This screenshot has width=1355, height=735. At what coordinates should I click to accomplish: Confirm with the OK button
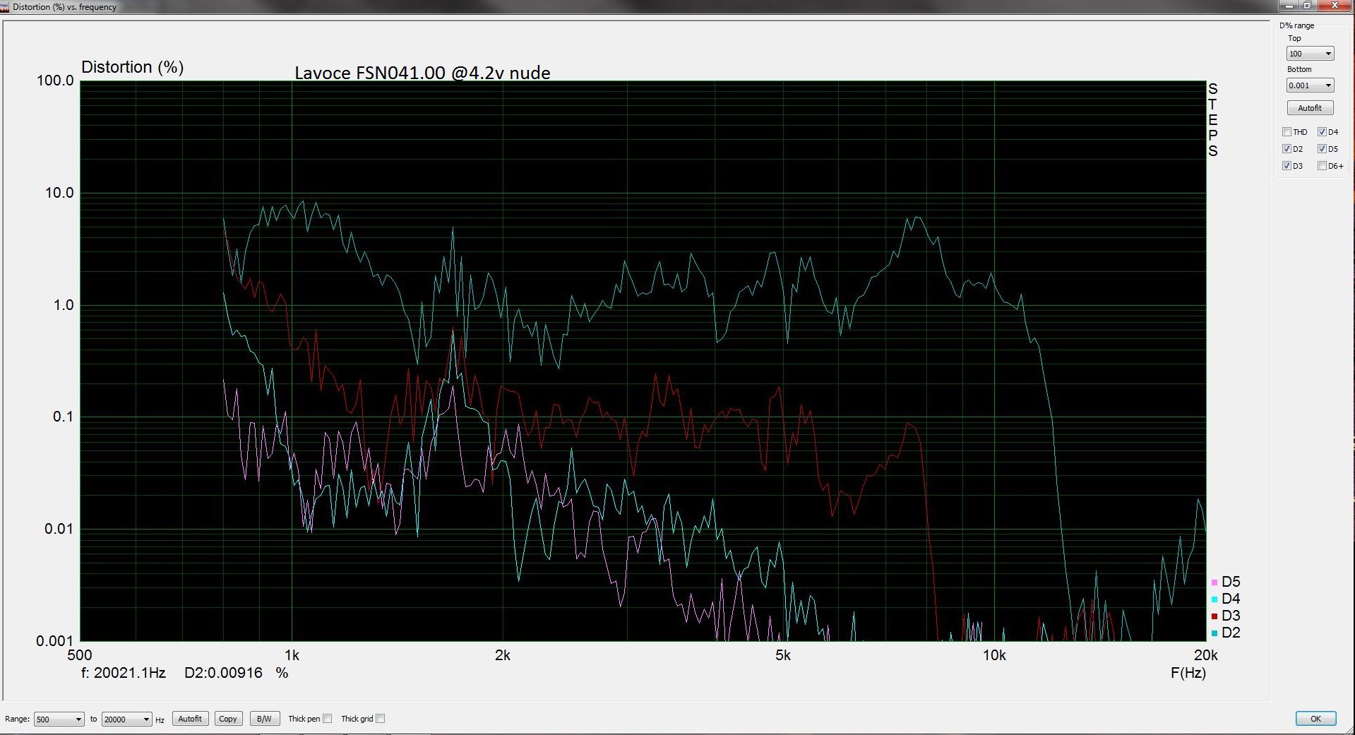tap(1315, 719)
